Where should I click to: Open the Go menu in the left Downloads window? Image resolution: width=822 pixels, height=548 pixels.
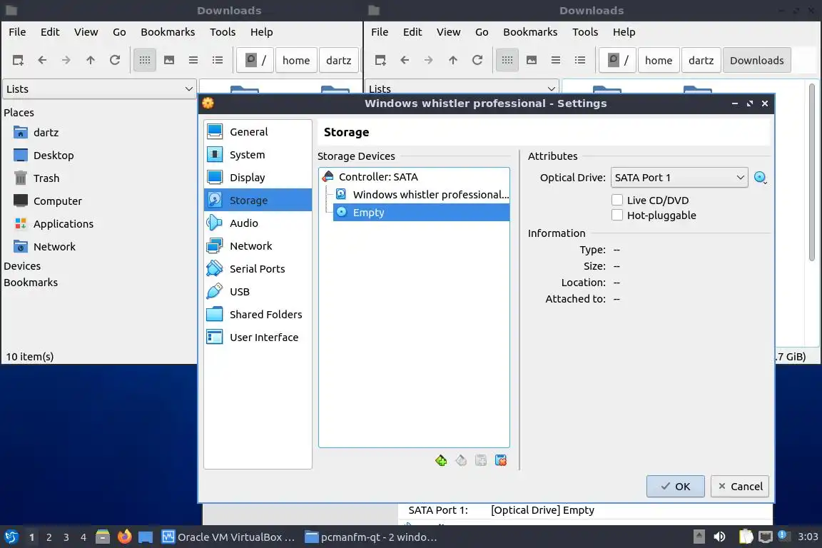tap(119, 32)
